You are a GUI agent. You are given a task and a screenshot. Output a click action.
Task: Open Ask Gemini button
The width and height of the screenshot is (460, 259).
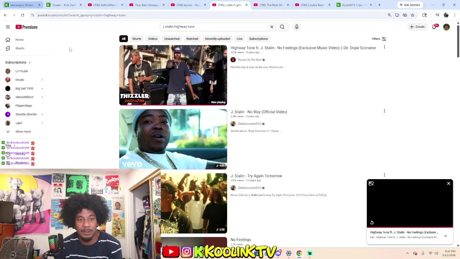409,5
